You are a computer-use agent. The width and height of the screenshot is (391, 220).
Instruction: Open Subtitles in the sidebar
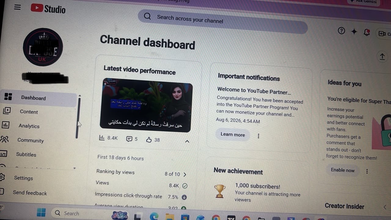click(26, 154)
